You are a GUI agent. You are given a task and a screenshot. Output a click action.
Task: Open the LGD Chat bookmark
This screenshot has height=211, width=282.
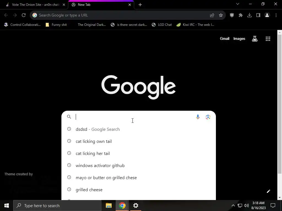click(162, 25)
